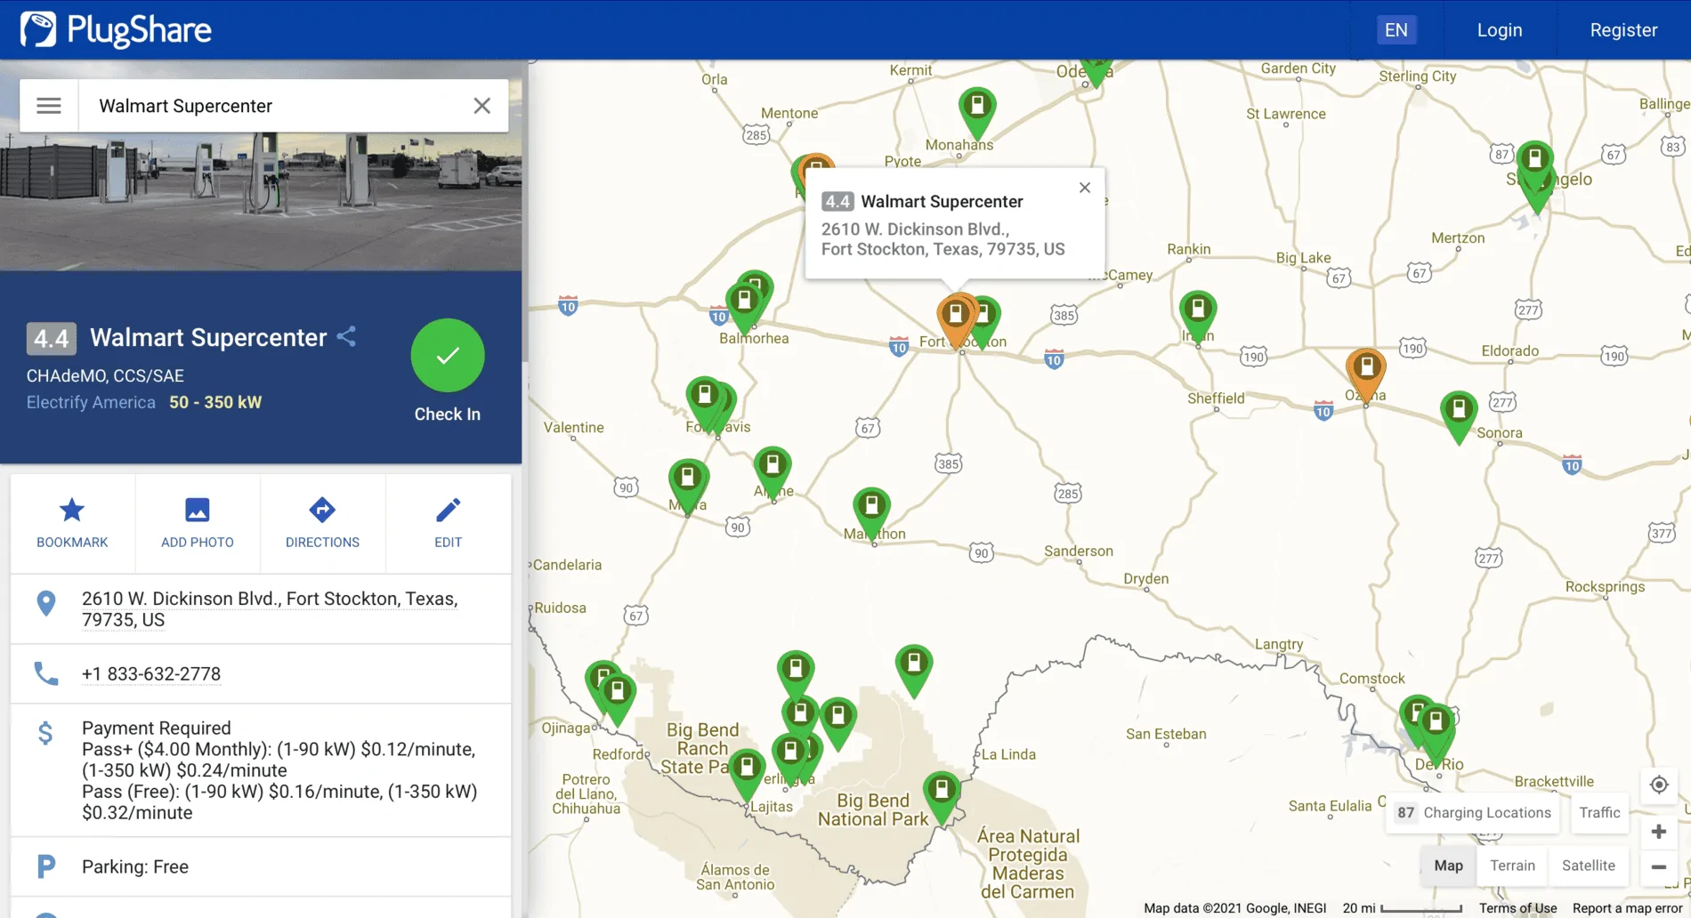Click the PlugShare logo
The height and width of the screenshot is (918, 1691).
(x=116, y=30)
